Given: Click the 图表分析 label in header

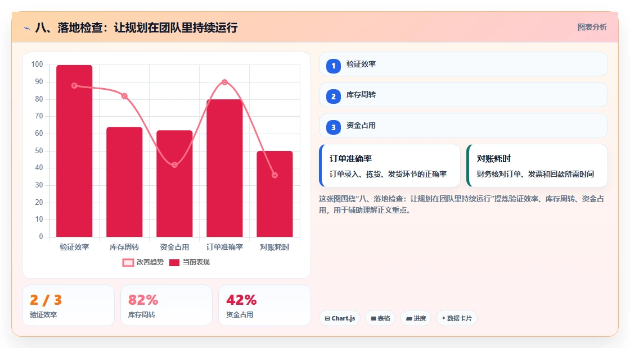Looking at the screenshot, I should coord(592,28).
